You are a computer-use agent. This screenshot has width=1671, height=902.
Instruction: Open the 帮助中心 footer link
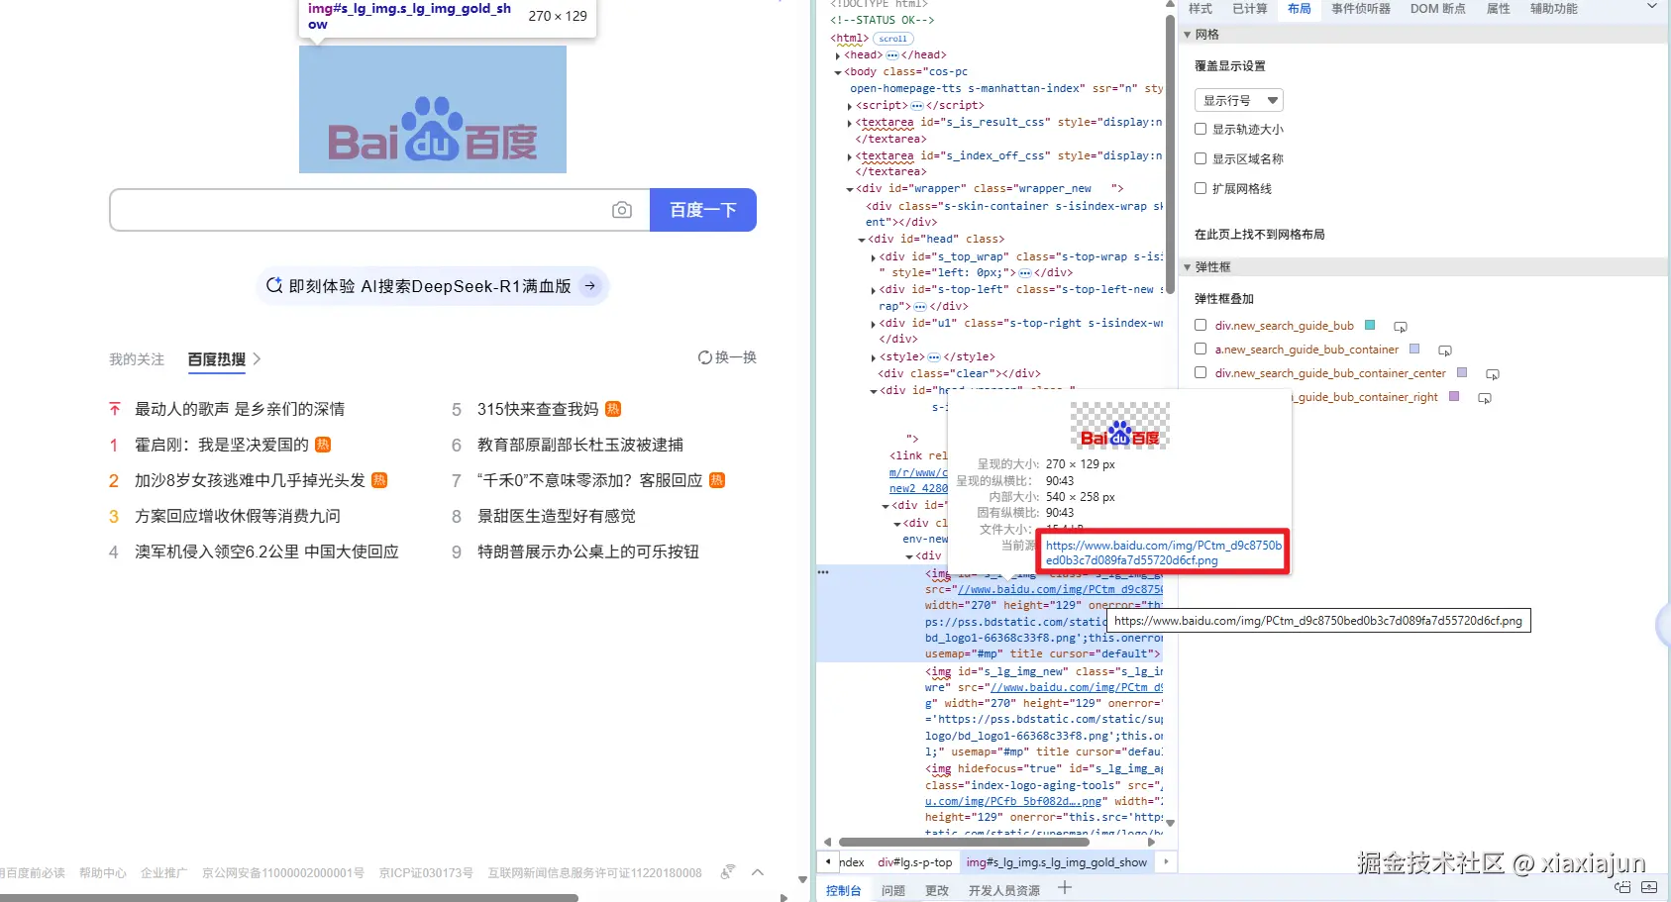click(x=103, y=872)
